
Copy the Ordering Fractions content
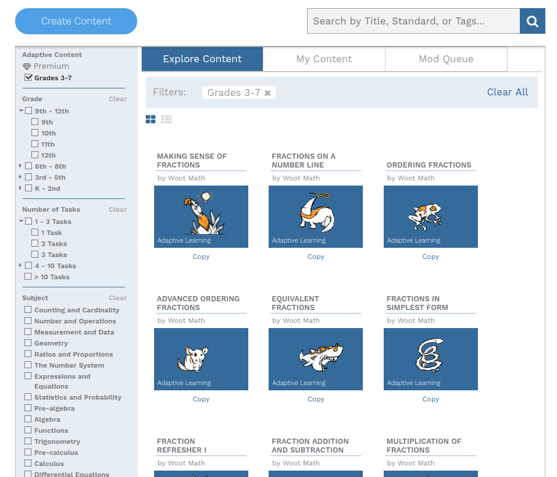(x=430, y=257)
